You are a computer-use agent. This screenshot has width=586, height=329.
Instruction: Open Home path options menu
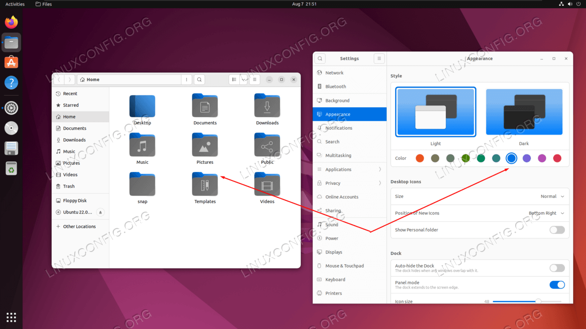[186, 79]
